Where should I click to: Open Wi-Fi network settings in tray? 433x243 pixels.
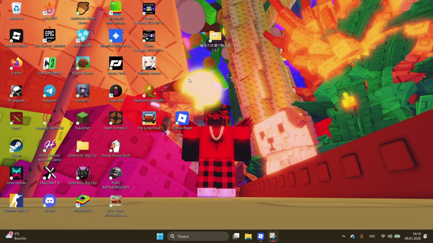pyautogui.click(x=383, y=236)
